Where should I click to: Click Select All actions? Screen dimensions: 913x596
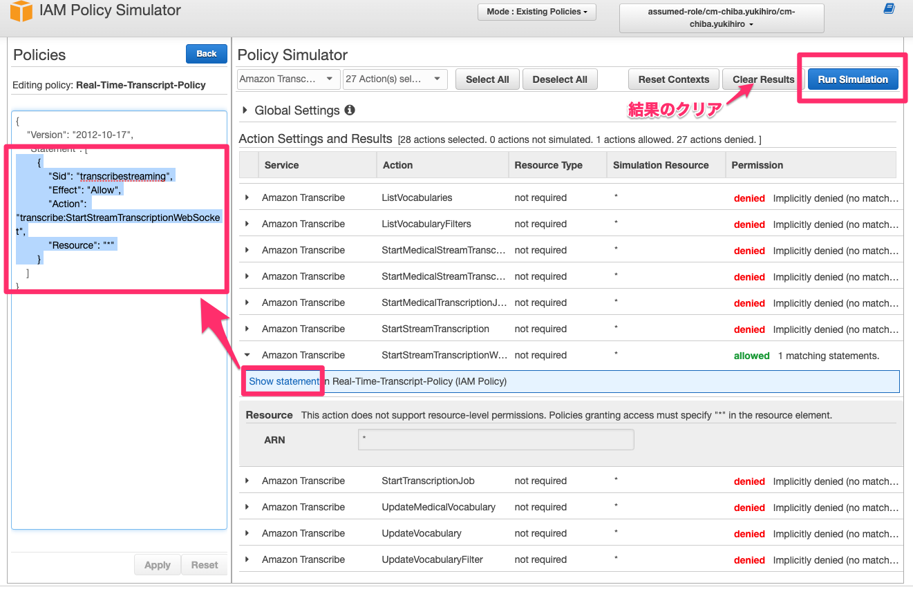pos(487,79)
